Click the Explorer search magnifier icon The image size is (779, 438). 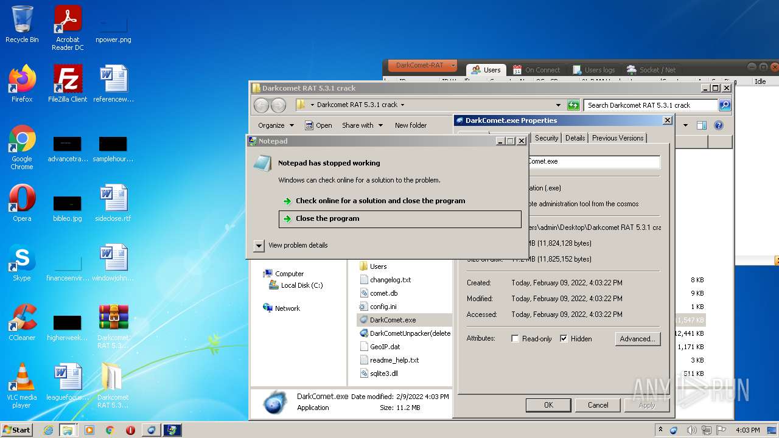click(x=724, y=105)
